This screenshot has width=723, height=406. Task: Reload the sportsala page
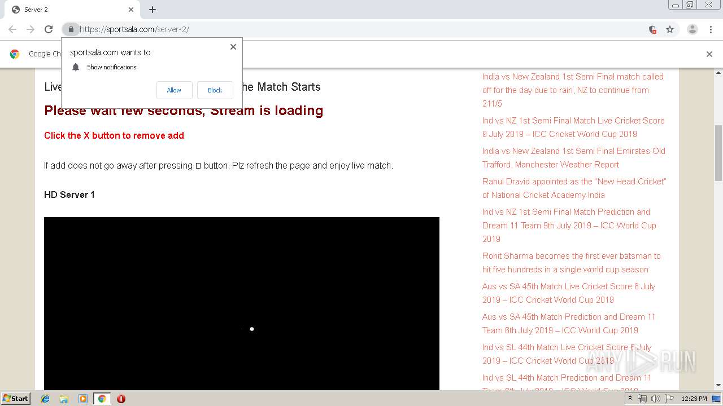coord(49,29)
